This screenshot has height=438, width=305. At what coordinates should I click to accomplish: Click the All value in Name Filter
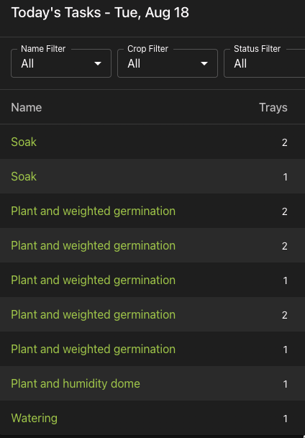(27, 64)
